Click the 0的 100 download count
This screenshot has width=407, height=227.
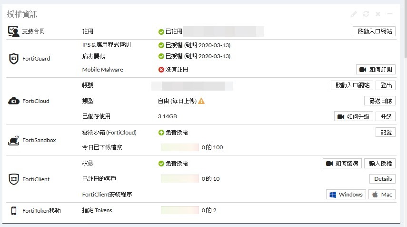coord(212,147)
